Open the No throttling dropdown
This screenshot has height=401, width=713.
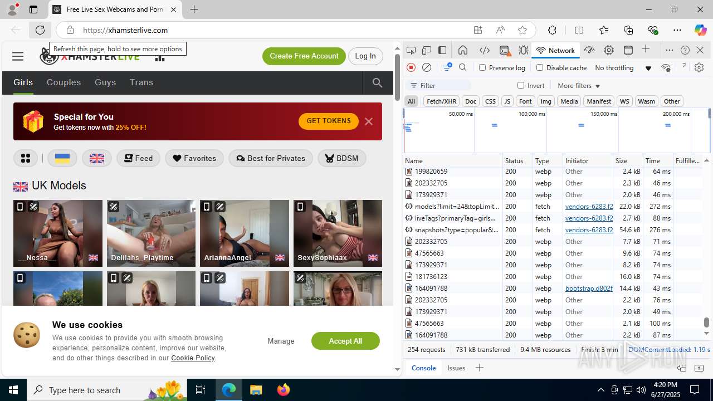[x=623, y=68]
